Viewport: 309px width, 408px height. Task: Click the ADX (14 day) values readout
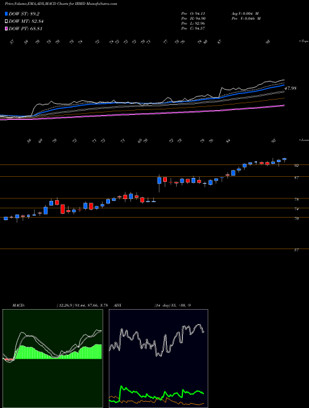(171, 305)
